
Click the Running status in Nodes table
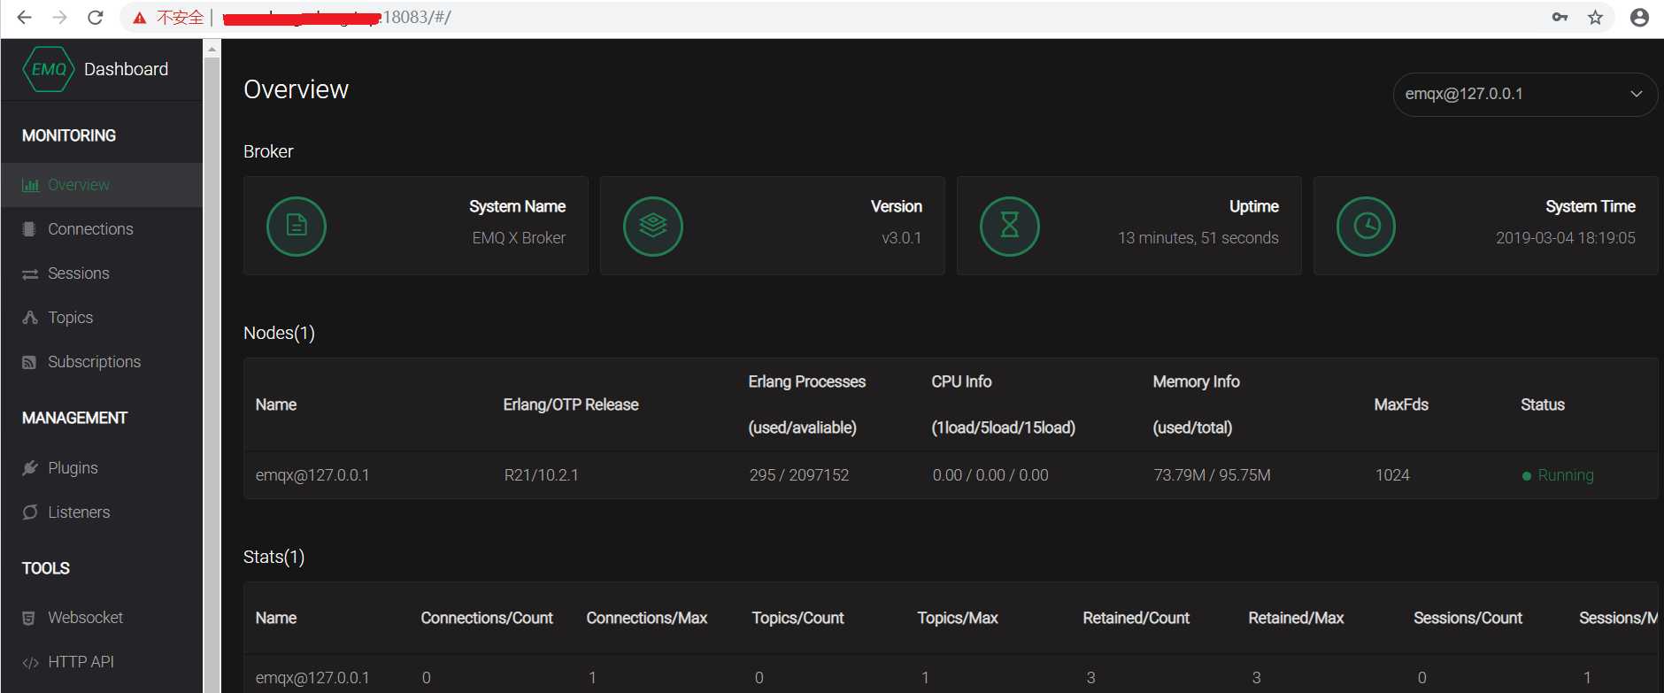coord(1558,475)
